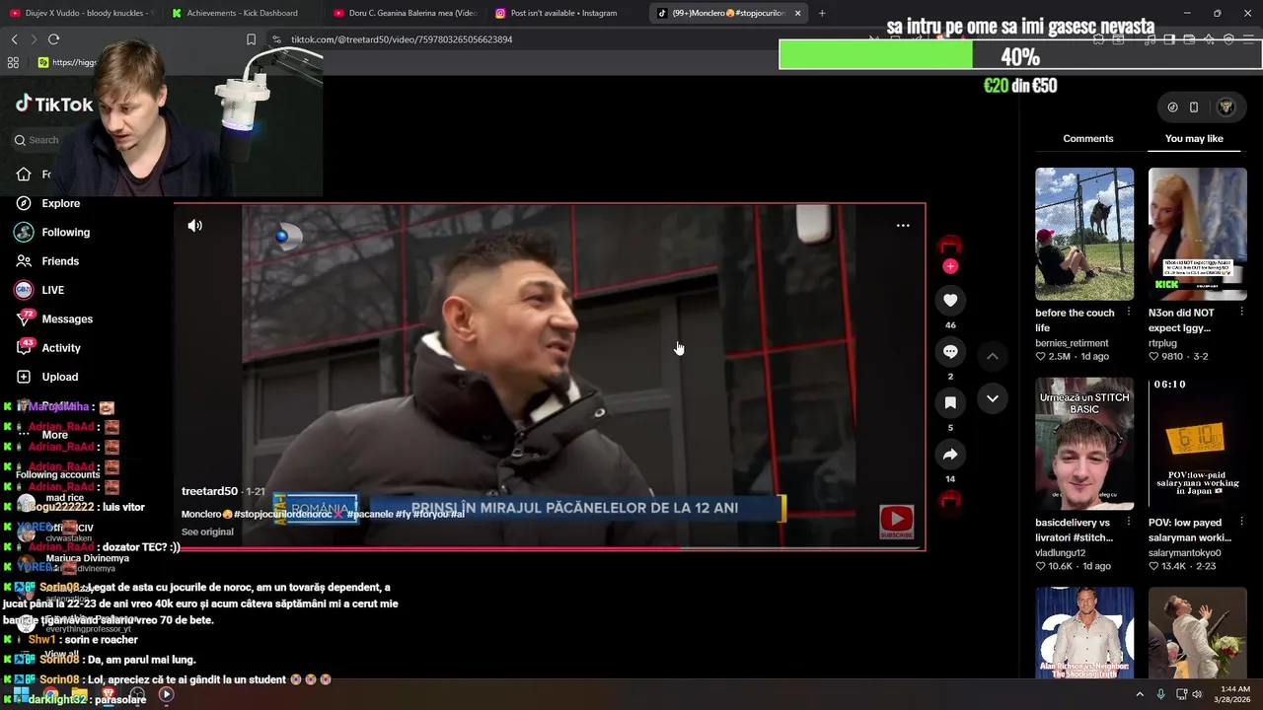Open 'POV: low payed salaryman' thumbnail
1263x710 pixels.
(1198, 444)
